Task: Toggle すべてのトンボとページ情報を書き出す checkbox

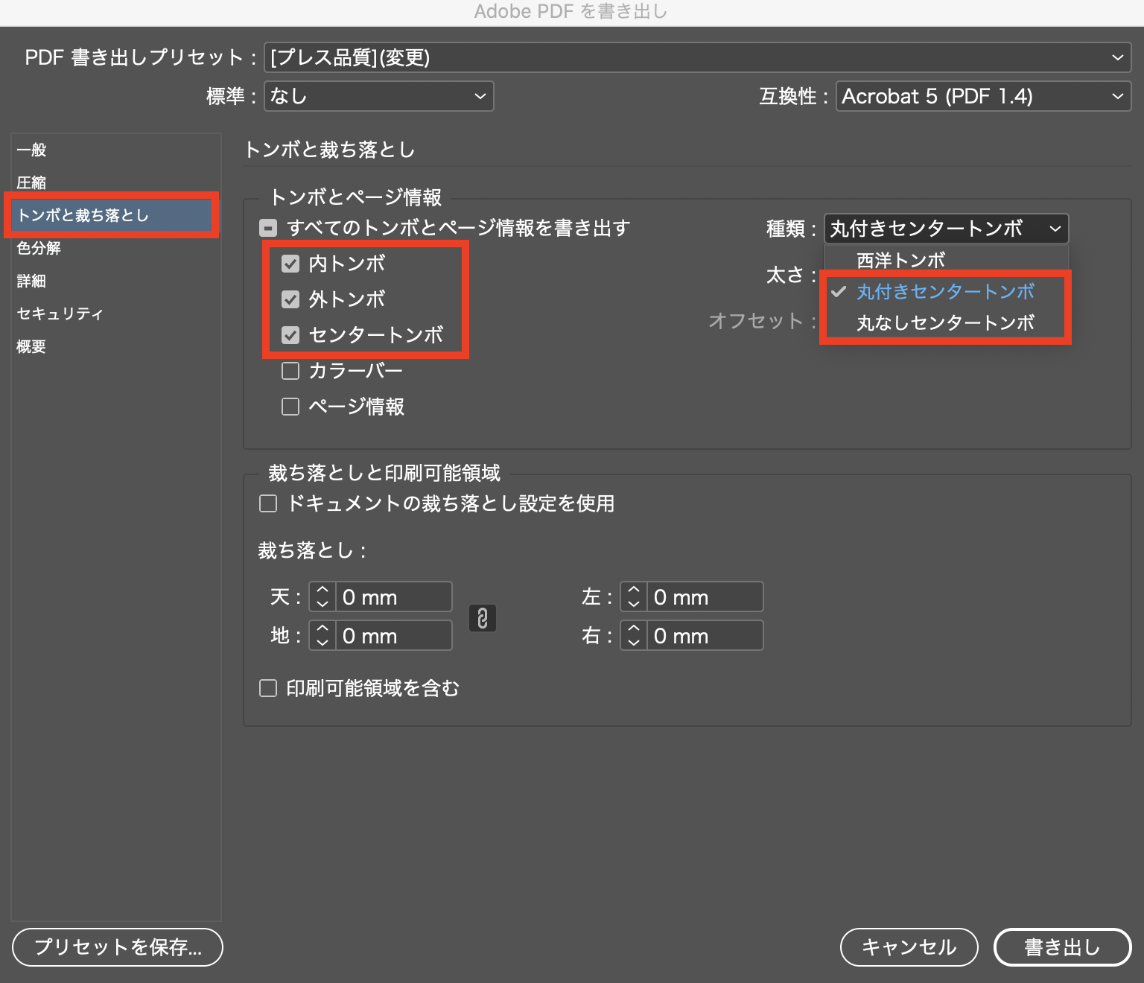Action: point(268,228)
